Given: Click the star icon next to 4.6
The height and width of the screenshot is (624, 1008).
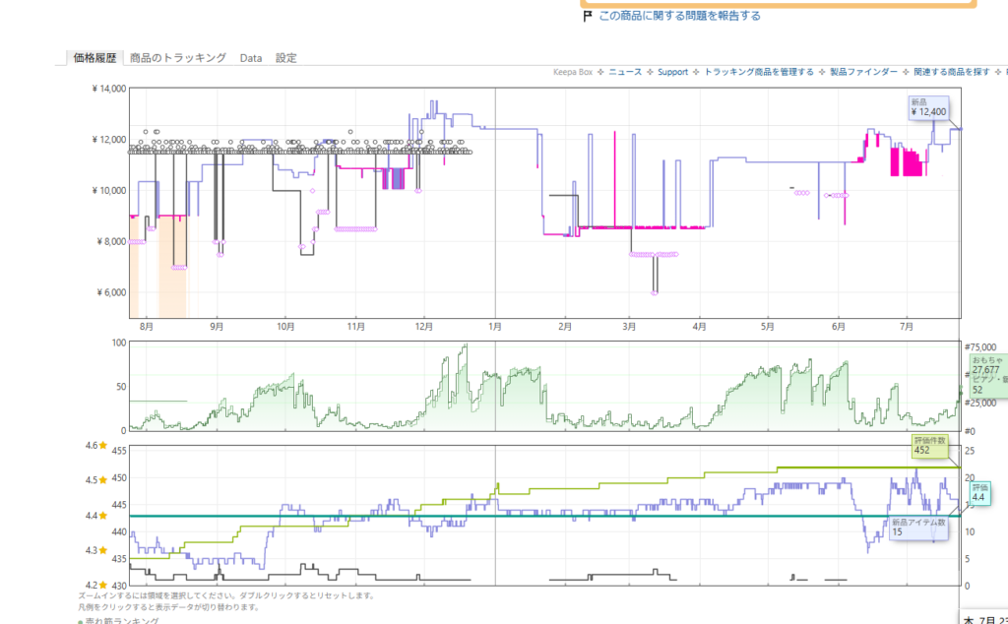Looking at the screenshot, I should (x=102, y=445).
